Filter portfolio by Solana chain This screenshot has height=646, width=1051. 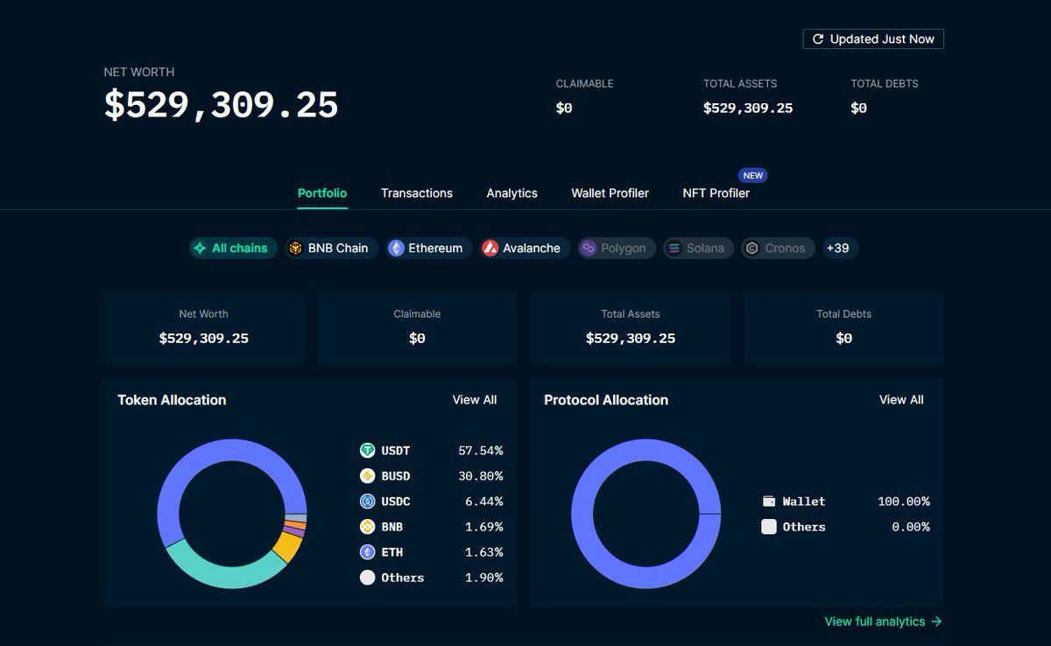(698, 249)
